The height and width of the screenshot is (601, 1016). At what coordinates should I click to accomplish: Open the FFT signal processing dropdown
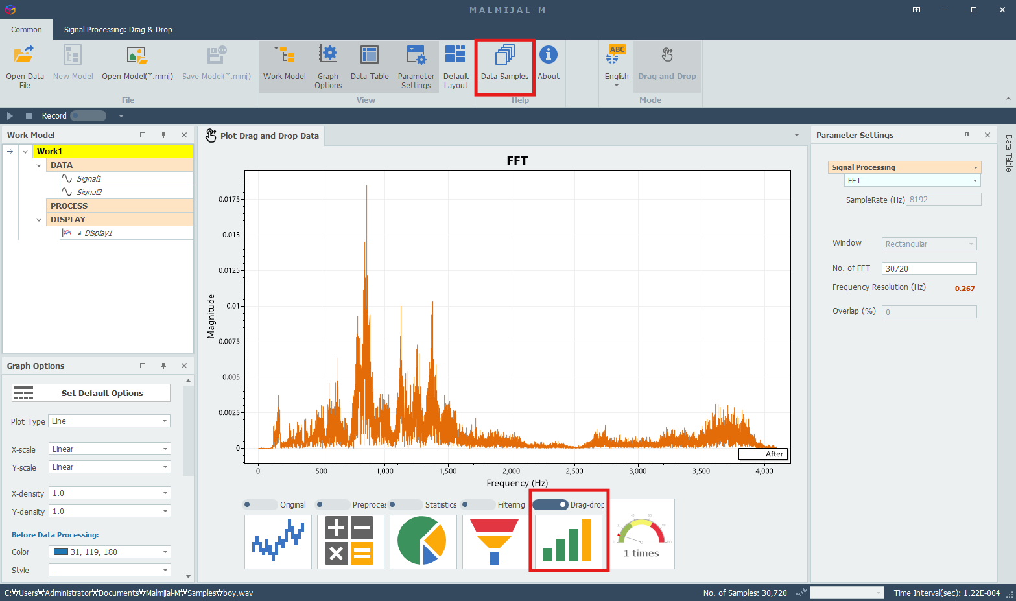coord(912,181)
